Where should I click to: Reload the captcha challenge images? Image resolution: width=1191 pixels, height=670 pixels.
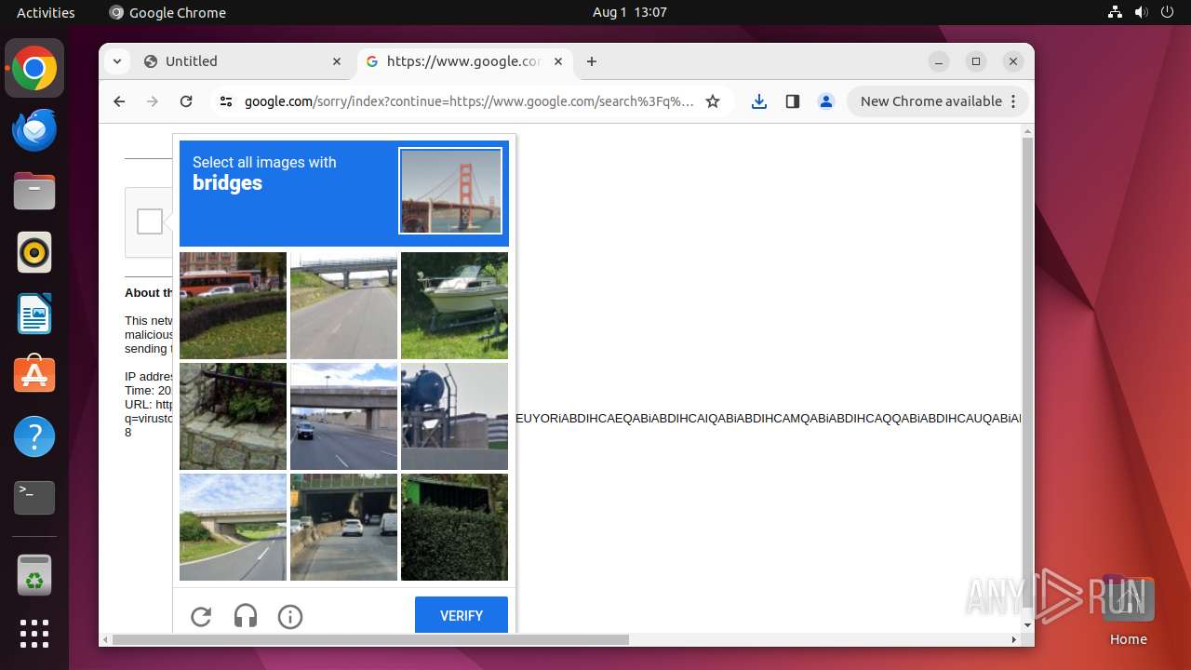[x=201, y=616]
